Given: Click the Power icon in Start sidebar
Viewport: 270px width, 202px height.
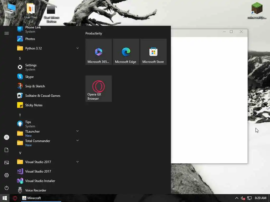Looking at the screenshot, I should 7,188.
